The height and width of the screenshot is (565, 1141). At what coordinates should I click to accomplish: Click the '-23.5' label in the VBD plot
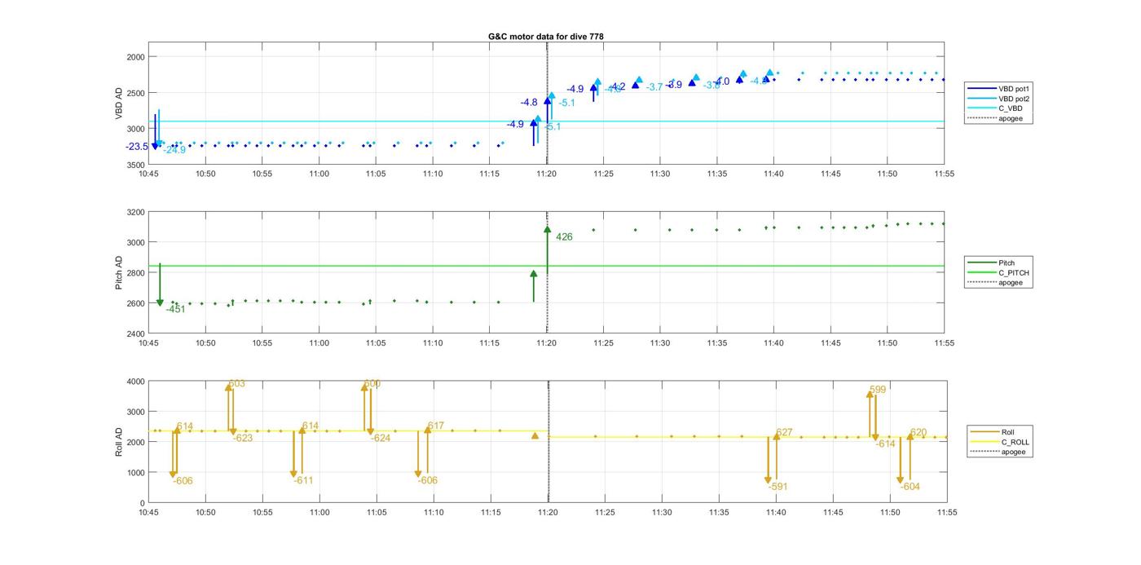pos(137,147)
